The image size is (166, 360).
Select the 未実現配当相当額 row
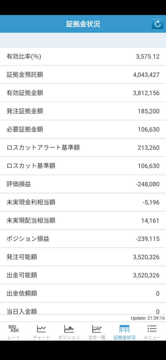[83, 220]
